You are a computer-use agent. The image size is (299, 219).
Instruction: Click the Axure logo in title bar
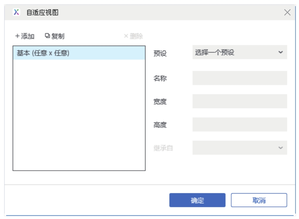(x=16, y=12)
